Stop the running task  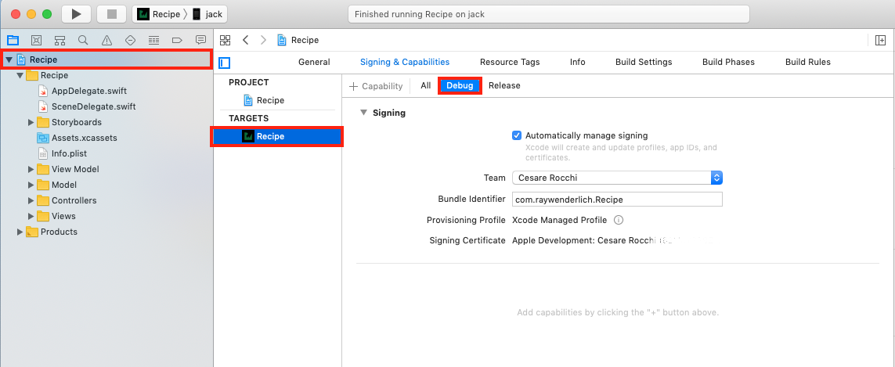pos(112,14)
